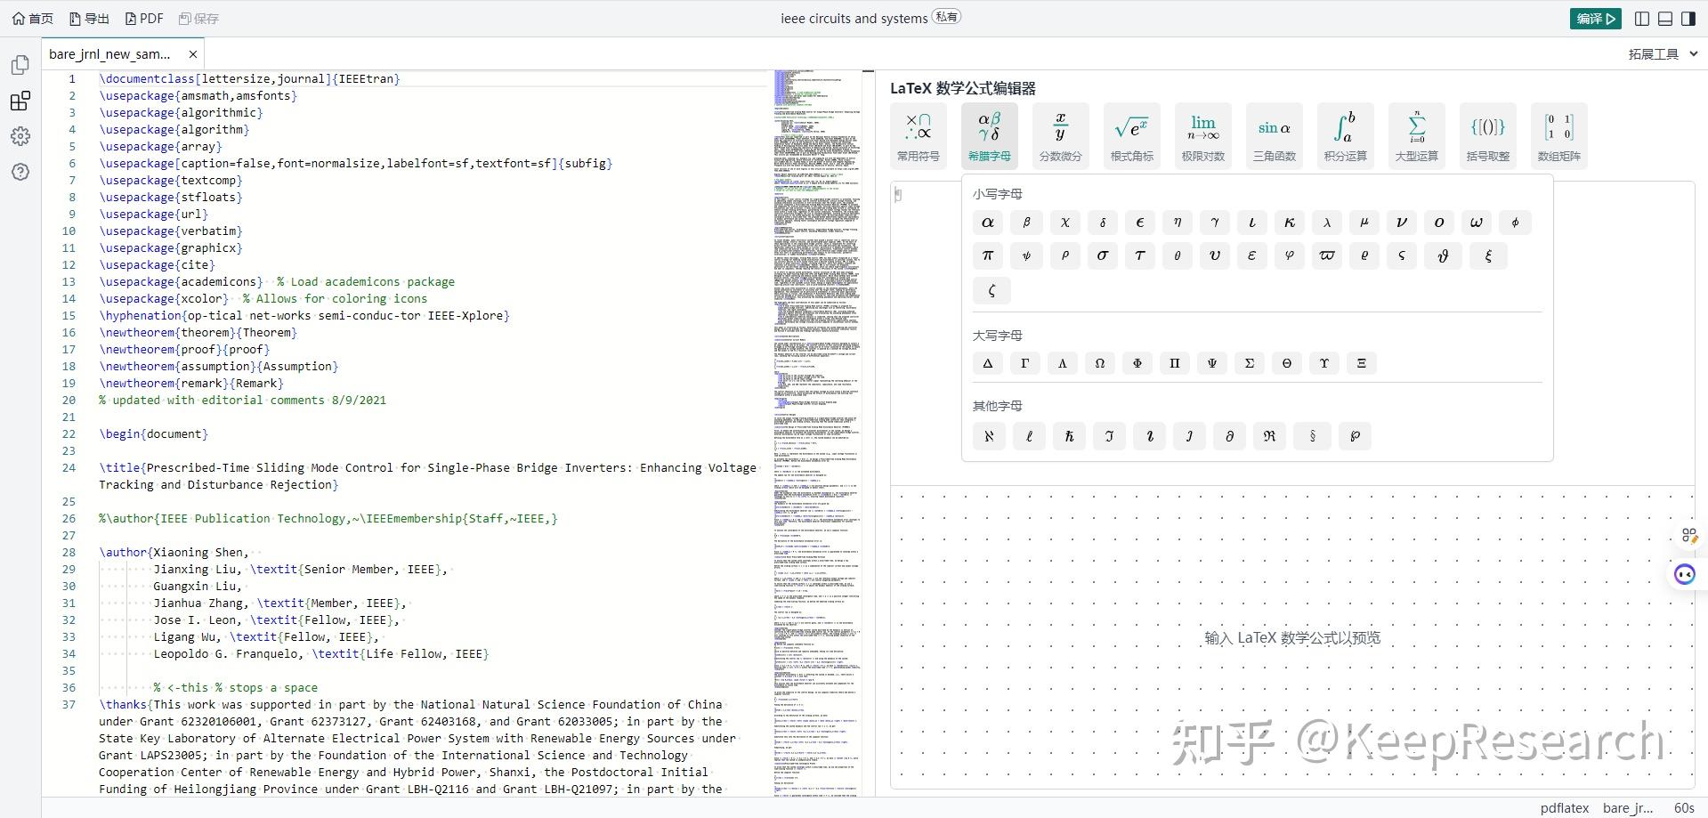Select the 极限对数 limits category icon
Screen dimensions: 1708x818
[1202, 135]
